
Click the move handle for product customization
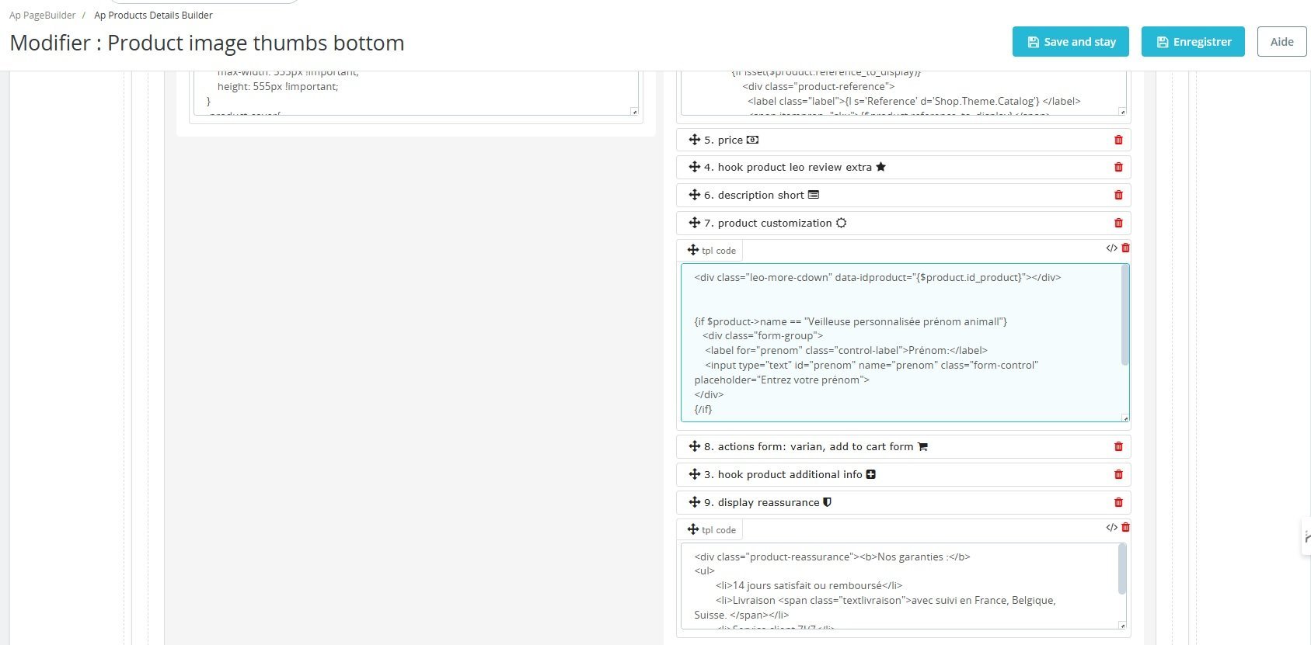[x=695, y=223]
